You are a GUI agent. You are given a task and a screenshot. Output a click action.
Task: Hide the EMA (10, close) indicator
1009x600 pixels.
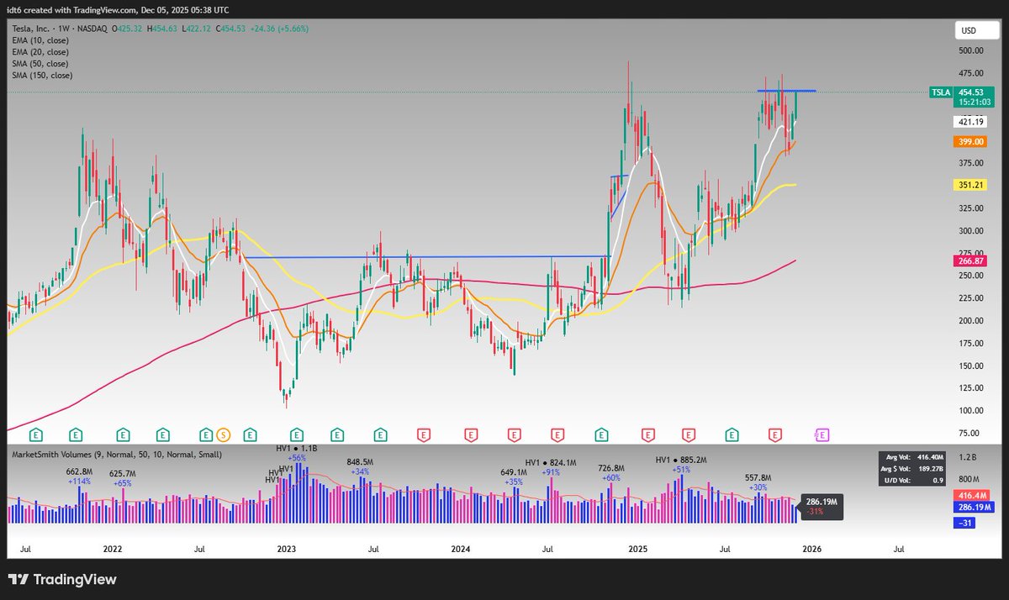pyautogui.click(x=40, y=39)
